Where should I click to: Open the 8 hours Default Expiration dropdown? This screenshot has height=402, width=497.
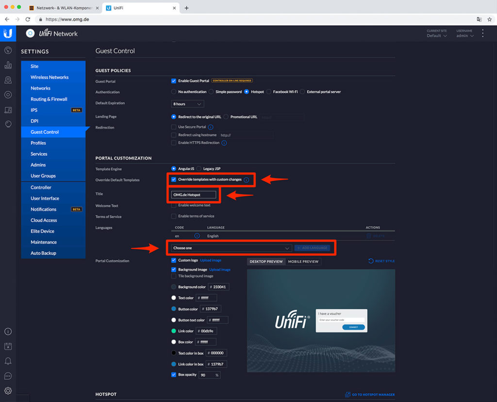pyautogui.click(x=187, y=104)
